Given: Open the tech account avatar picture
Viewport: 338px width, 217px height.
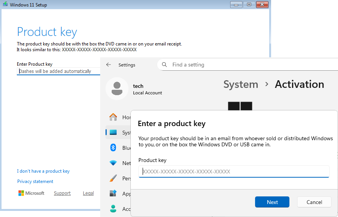Looking at the screenshot, I should 117,89.
